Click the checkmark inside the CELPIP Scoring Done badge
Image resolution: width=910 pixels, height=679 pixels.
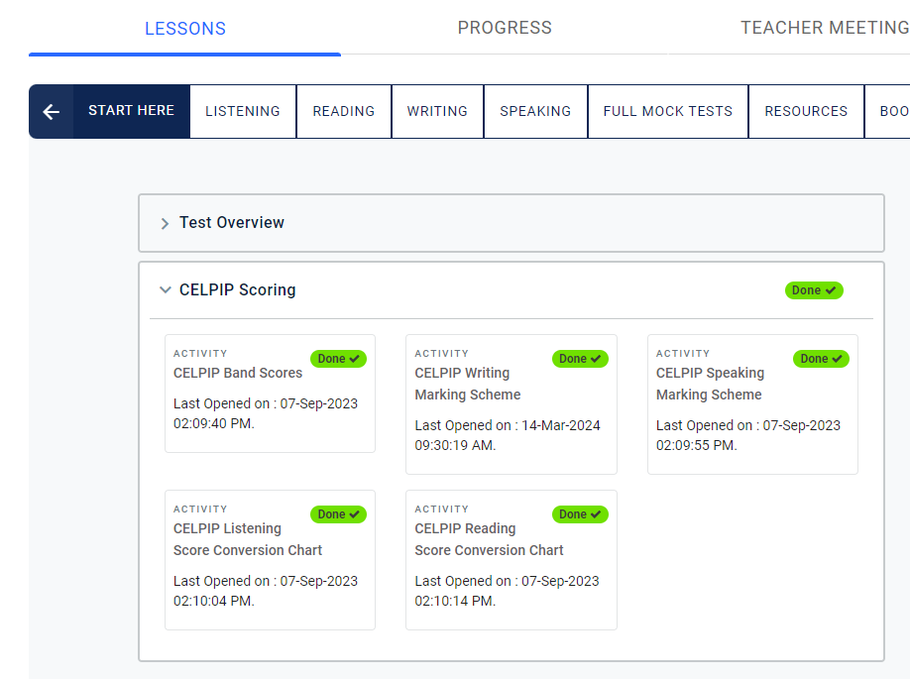[833, 289]
